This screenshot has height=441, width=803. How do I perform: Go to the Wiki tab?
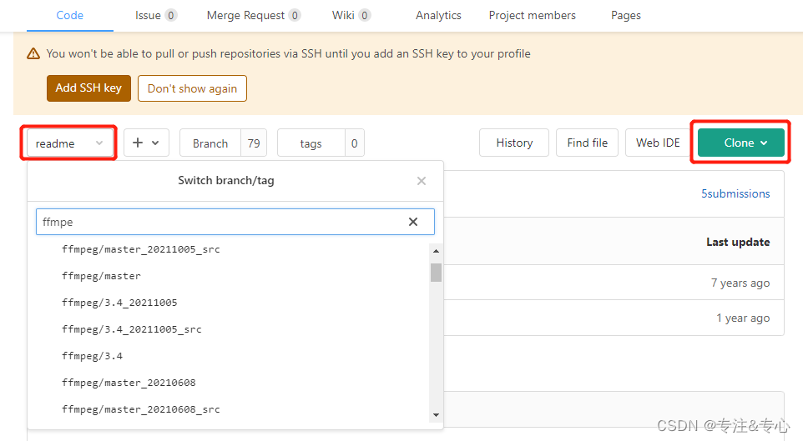click(351, 15)
